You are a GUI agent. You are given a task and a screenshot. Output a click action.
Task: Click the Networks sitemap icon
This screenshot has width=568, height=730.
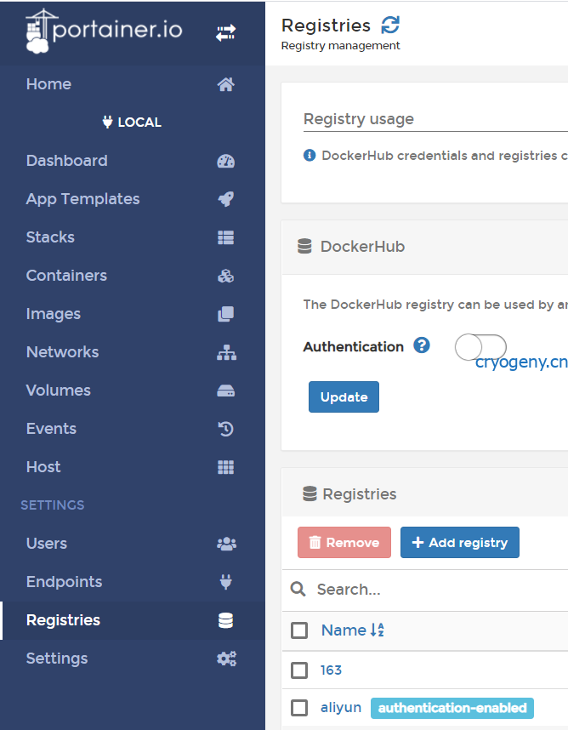pyautogui.click(x=226, y=352)
